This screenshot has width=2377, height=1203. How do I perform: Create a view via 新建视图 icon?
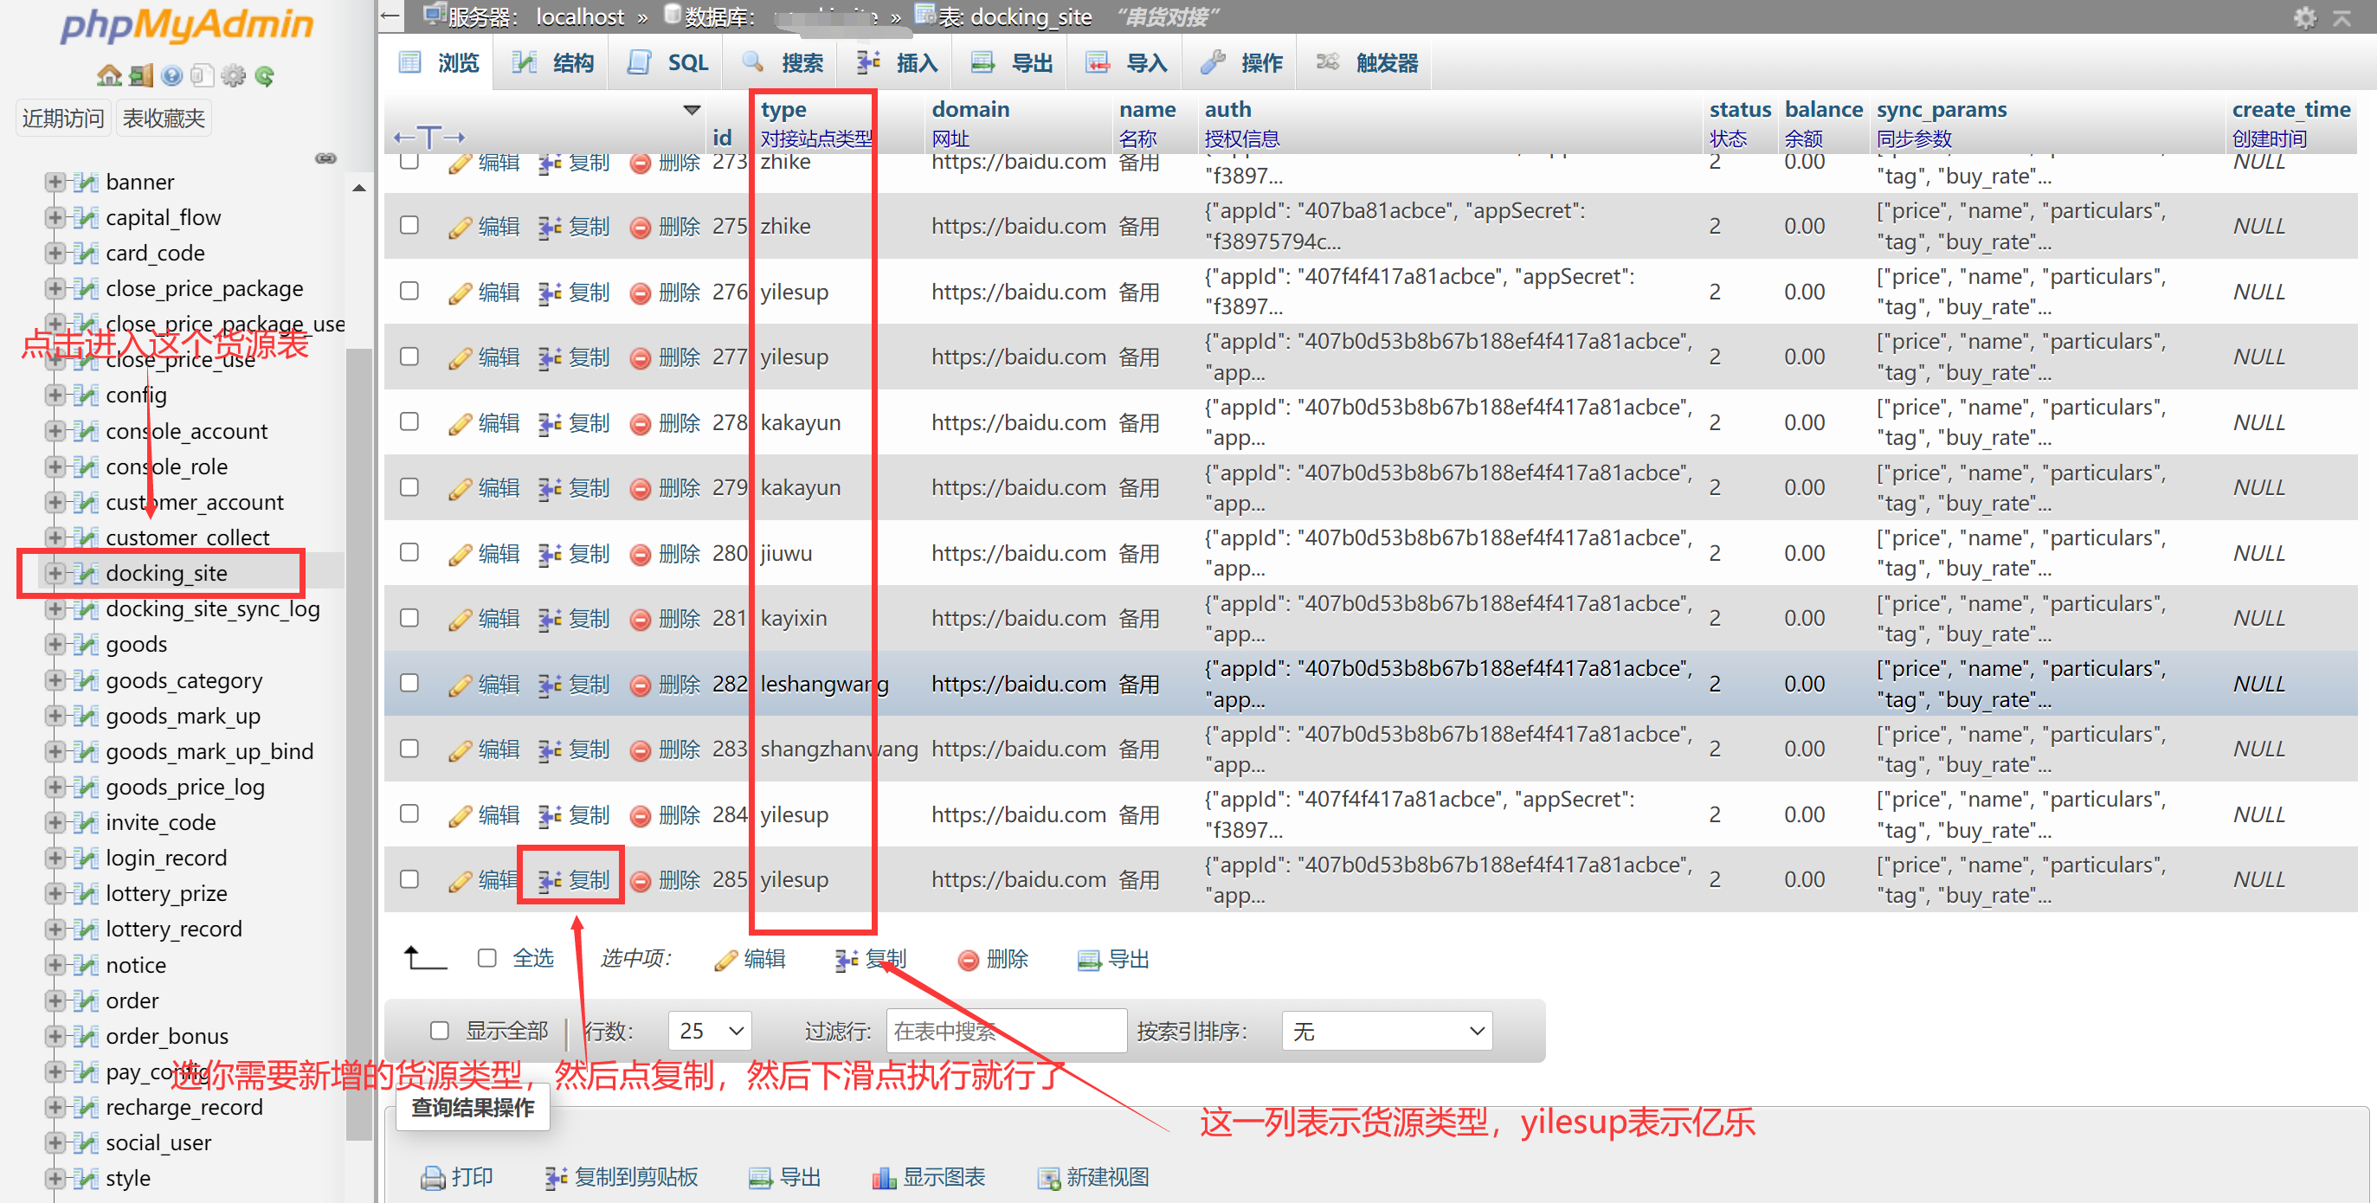pyautogui.click(x=1049, y=1177)
